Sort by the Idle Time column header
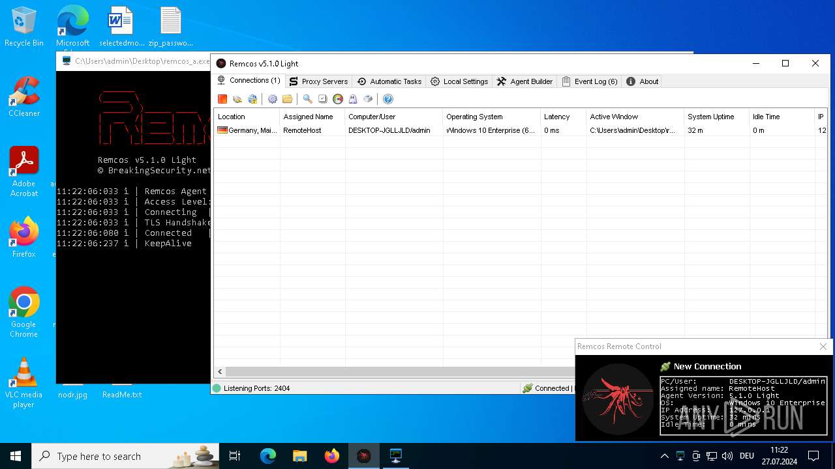Viewport: 835px width, 469px height. point(782,117)
